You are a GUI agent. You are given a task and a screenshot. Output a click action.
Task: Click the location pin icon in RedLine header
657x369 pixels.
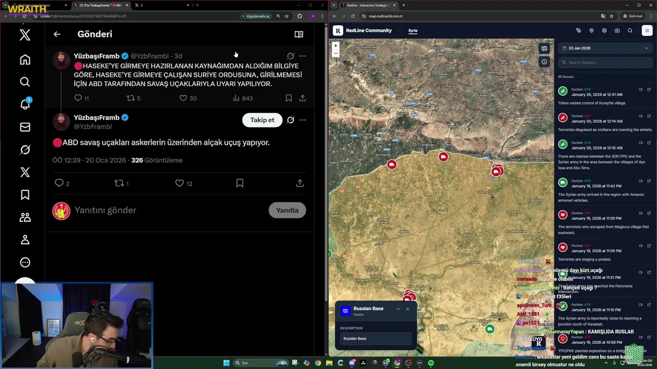click(591, 31)
